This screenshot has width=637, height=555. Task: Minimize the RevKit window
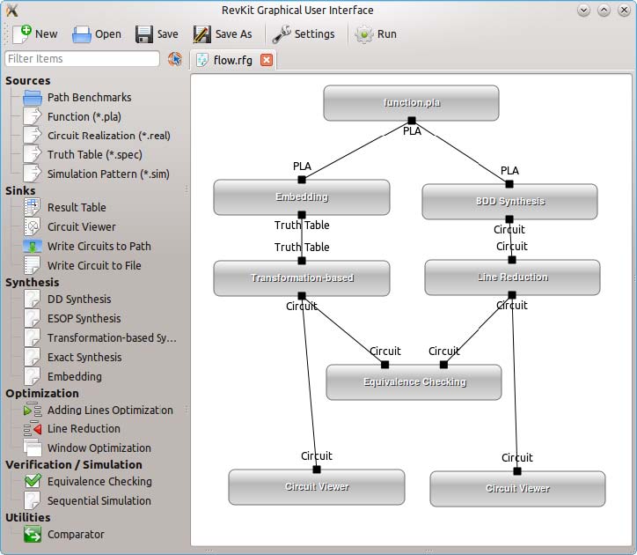(x=584, y=11)
